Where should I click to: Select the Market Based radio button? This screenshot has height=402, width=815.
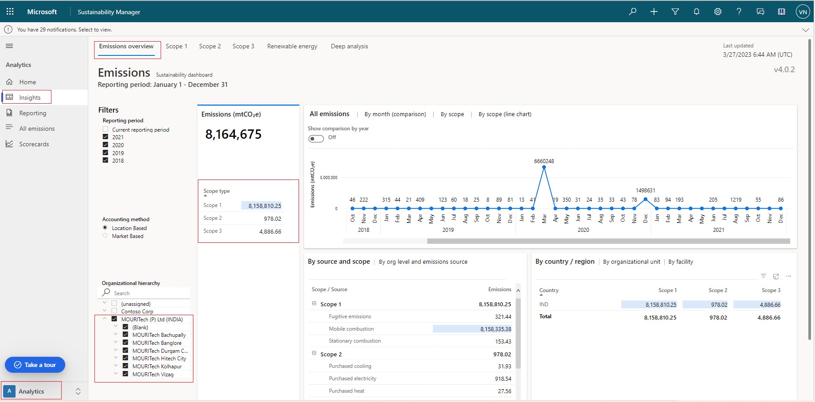click(105, 236)
